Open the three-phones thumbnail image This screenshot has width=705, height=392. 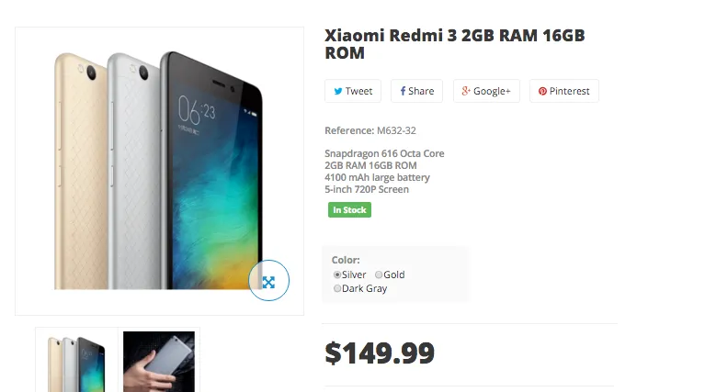tap(77, 360)
